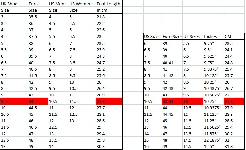246x150 pixels.
Task: Click the cell containing 9.9375"
Action: point(213,69)
